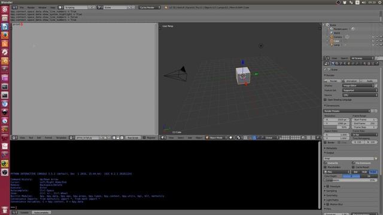
Task: Open the 24 fps frame rate dropdown
Action: [364, 134]
